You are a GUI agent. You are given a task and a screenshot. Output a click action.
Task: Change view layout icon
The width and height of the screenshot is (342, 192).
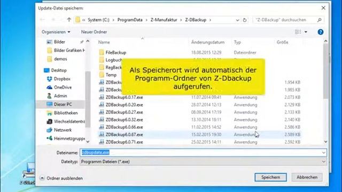point(298,32)
